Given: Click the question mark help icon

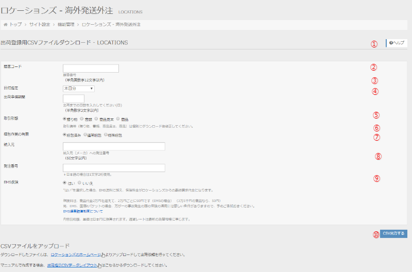Looking at the screenshot, I should tap(391, 43).
